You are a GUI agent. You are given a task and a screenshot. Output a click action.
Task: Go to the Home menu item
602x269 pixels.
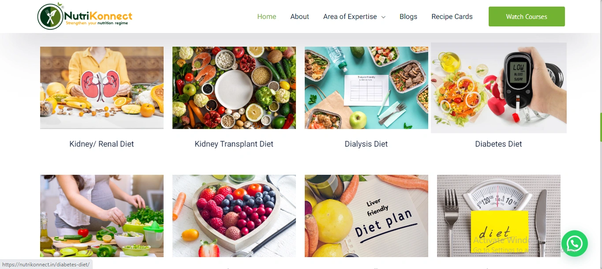tap(267, 17)
